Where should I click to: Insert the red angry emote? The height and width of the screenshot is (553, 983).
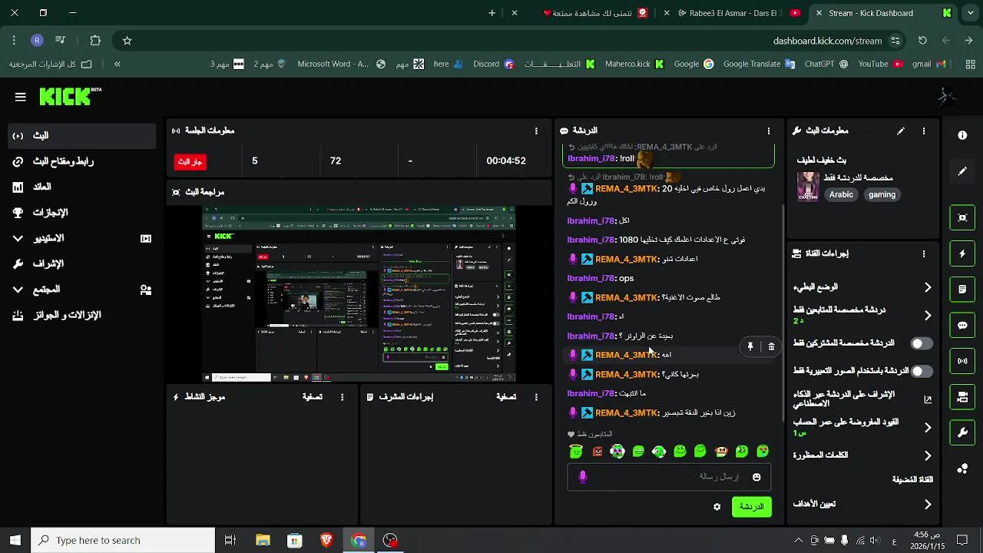(597, 452)
